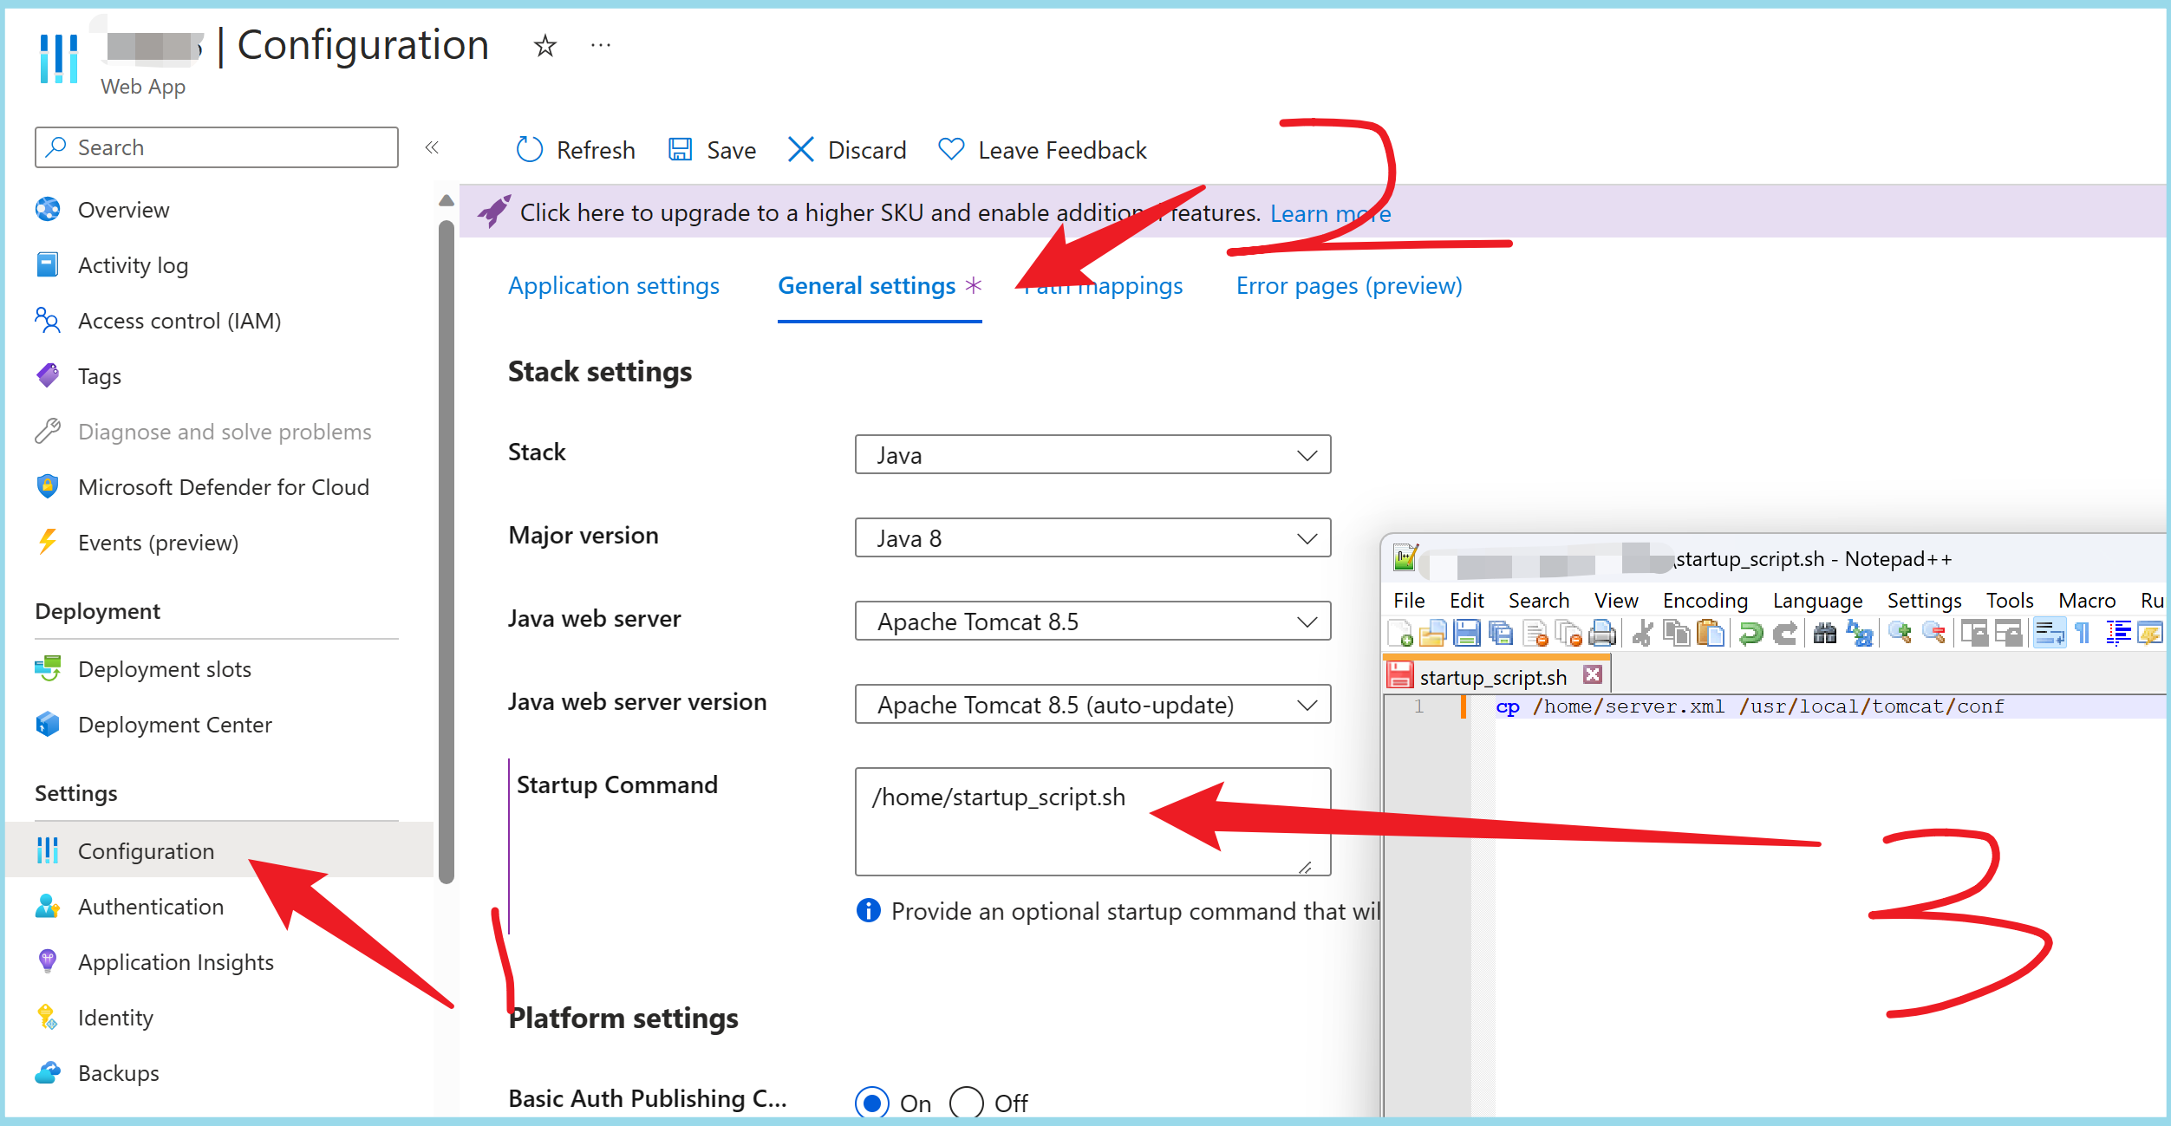
Task: Click the Show All Characters pilcrow icon
Action: point(2083,634)
